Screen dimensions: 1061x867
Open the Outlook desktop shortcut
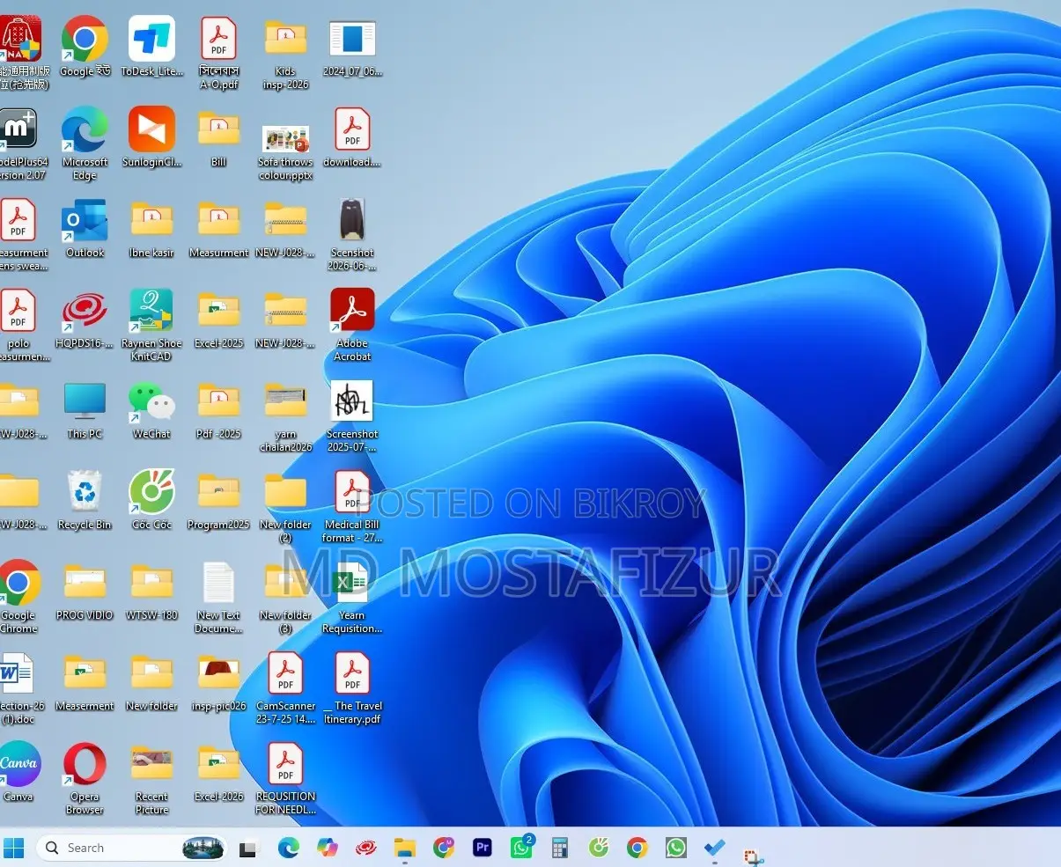pyautogui.click(x=85, y=228)
